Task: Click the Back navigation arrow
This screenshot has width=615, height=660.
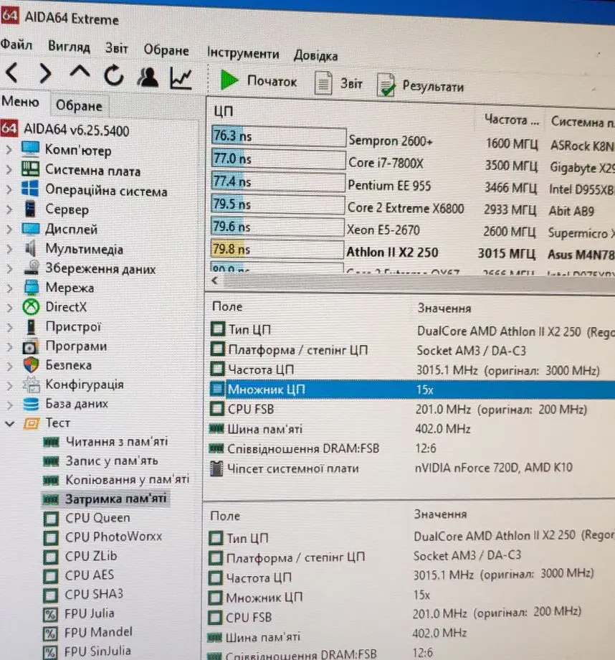Action: tap(12, 72)
